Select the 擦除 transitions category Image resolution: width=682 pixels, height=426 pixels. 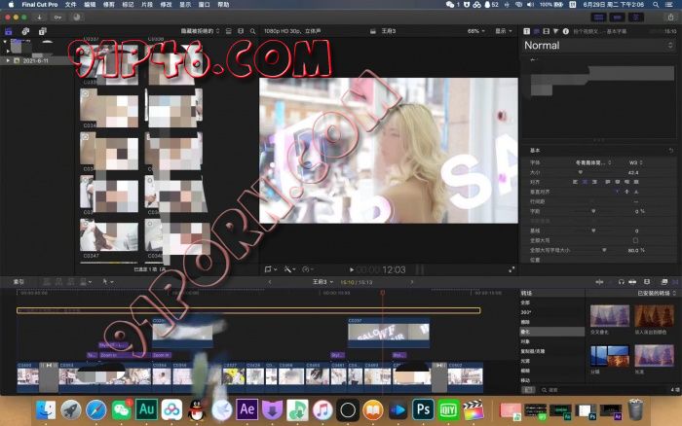(x=525, y=322)
